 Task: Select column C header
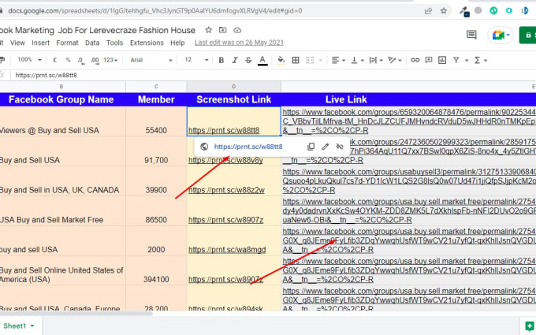156,87
